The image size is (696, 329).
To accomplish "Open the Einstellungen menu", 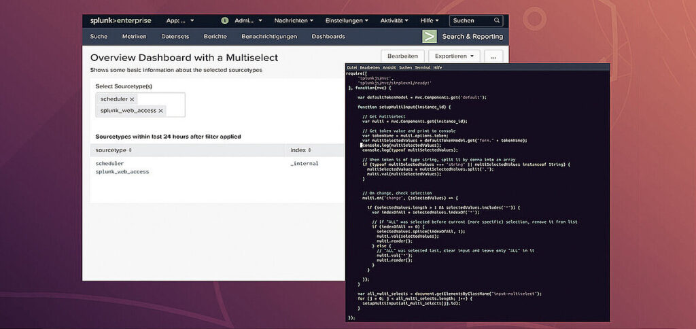I will point(347,20).
